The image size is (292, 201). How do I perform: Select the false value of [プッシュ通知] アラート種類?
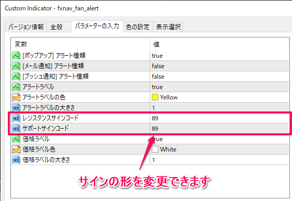158,77
